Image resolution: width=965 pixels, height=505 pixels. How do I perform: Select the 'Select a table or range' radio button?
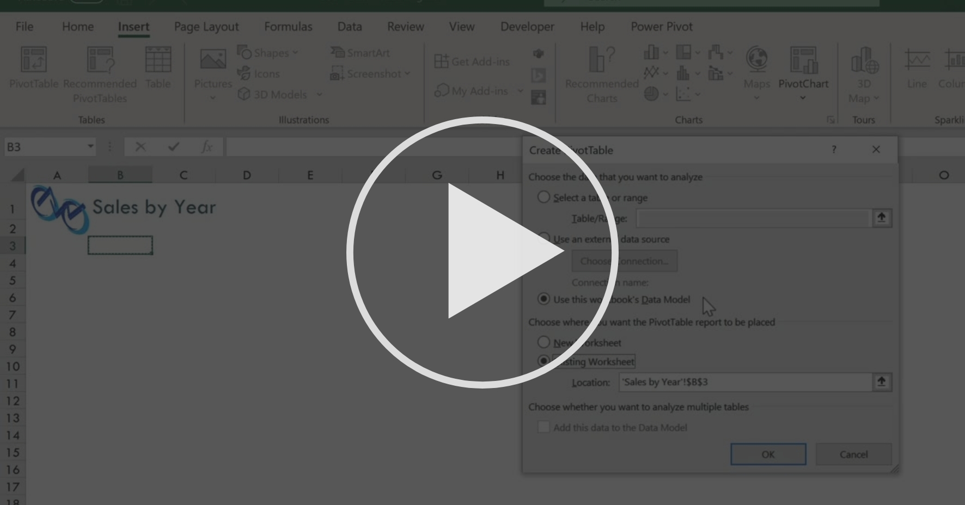coord(543,198)
